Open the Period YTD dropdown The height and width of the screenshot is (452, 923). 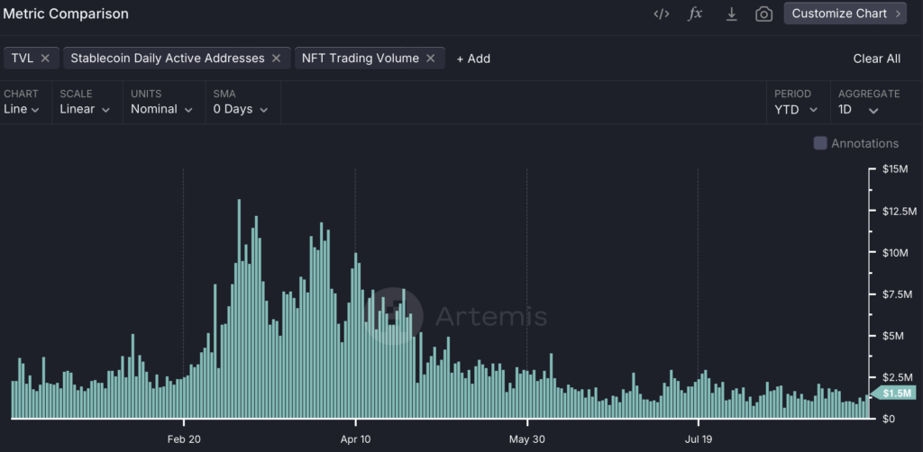click(x=796, y=109)
